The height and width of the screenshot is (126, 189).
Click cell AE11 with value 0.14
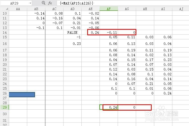[90, 18]
